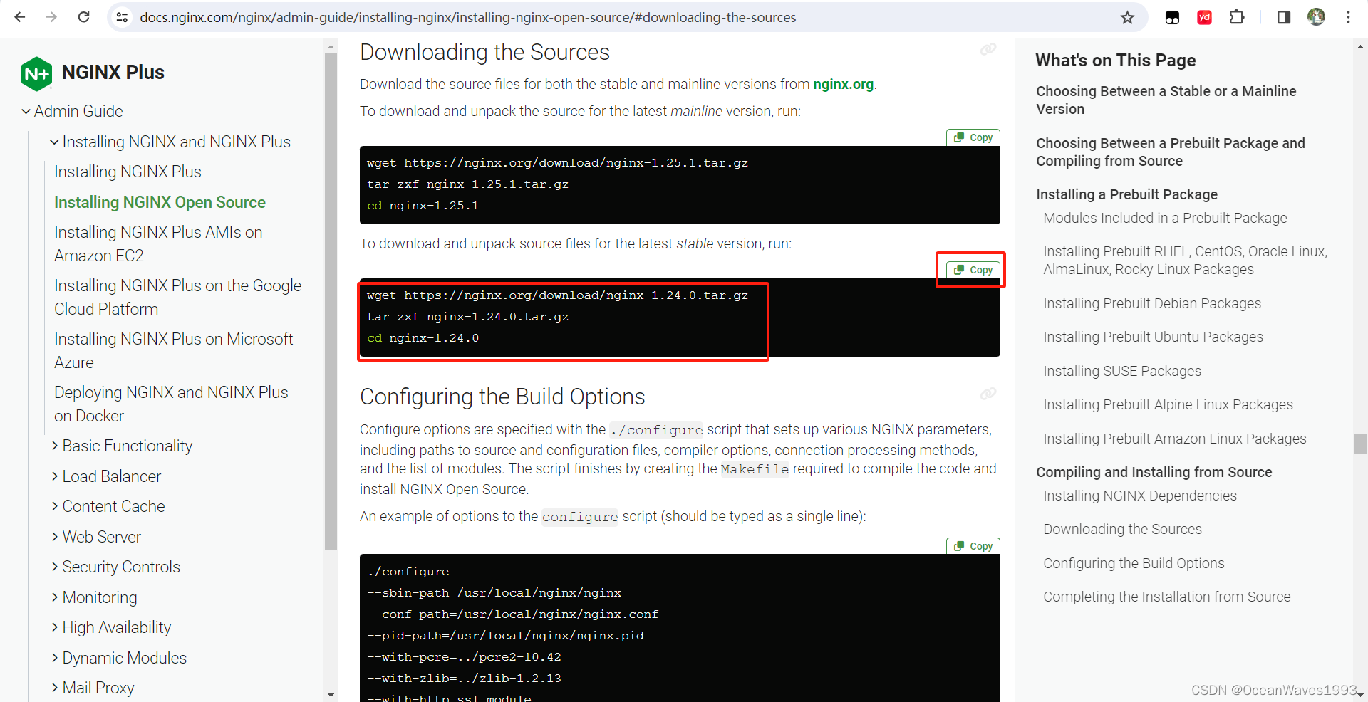Copy the ./configure example script
1368x702 pixels.
tap(973, 546)
